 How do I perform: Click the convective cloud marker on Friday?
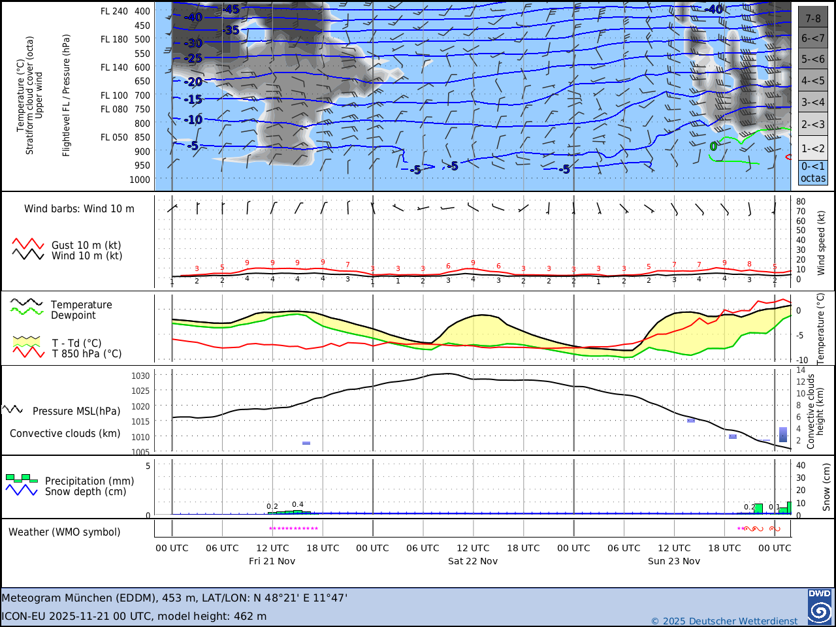pyautogui.click(x=306, y=443)
